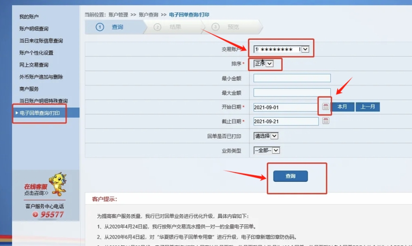The width and height of the screenshot is (412, 246).
Task: Click the 上一月 button
Action: point(368,107)
